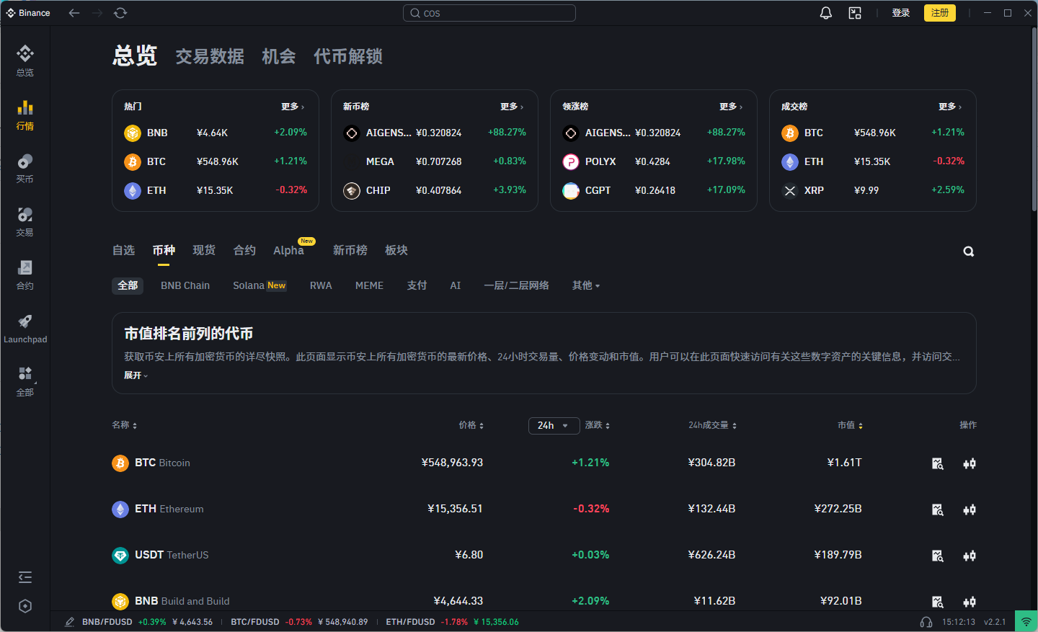Open the 行情 markets sidebar icon
1038x632 pixels.
pyautogui.click(x=25, y=115)
